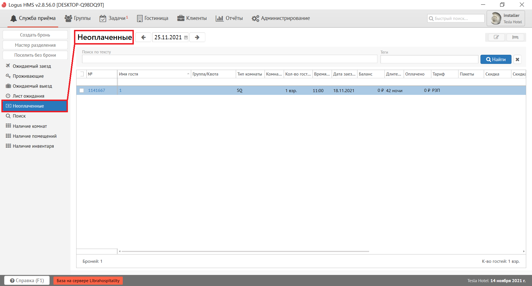Open Ожидаемый заезд arrivals list
This screenshot has height=286, width=532.
click(32, 66)
